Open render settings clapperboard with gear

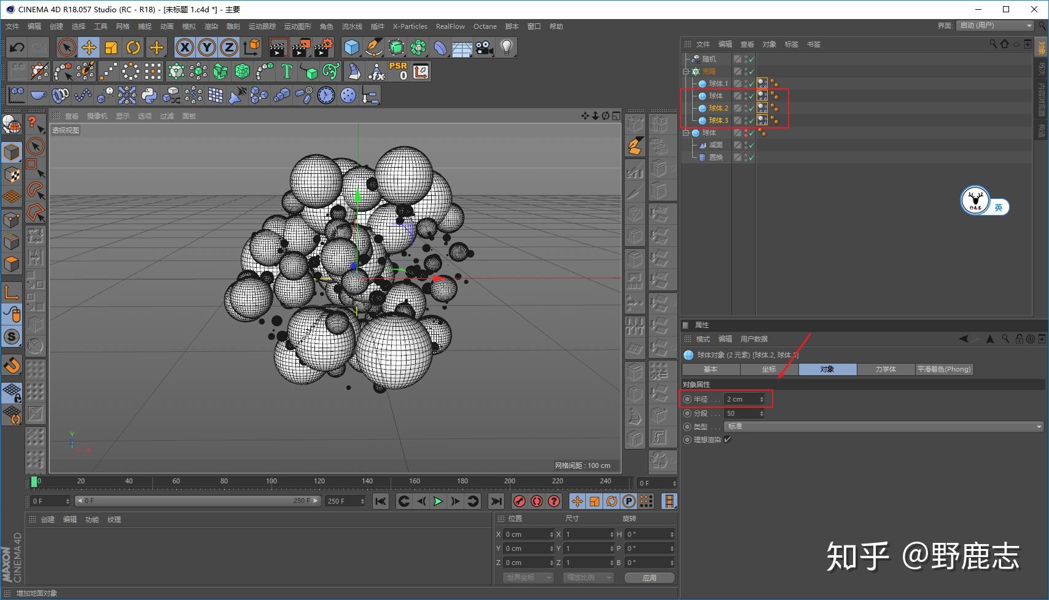[x=323, y=47]
